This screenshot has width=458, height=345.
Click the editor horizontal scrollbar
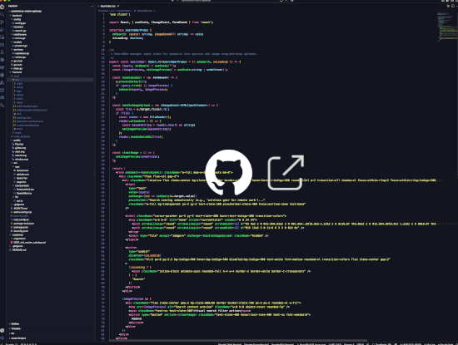click(238, 340)
